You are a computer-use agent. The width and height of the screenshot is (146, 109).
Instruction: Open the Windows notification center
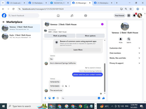142,106
